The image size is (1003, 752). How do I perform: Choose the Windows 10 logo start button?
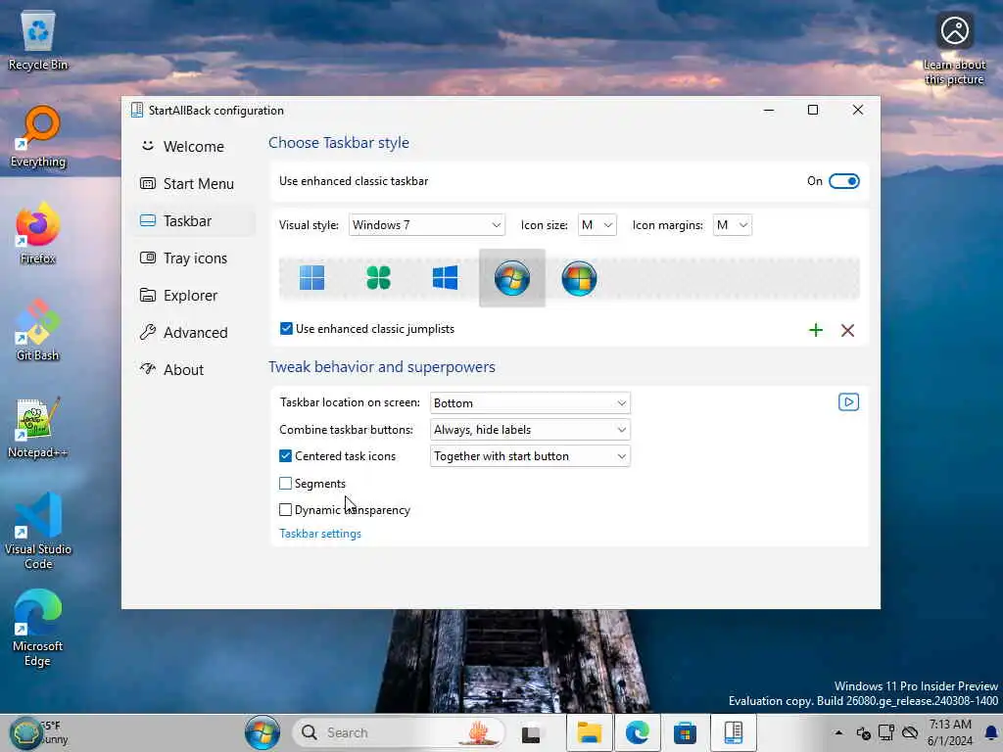[446, 278]
